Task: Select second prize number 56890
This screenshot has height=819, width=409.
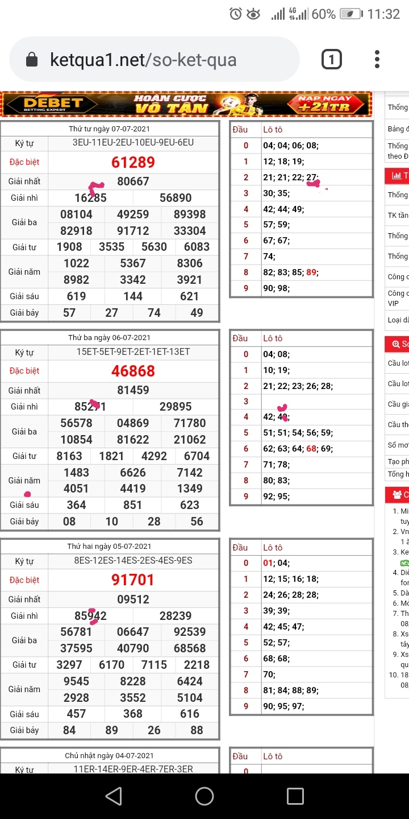Action: tap(176, 198)
